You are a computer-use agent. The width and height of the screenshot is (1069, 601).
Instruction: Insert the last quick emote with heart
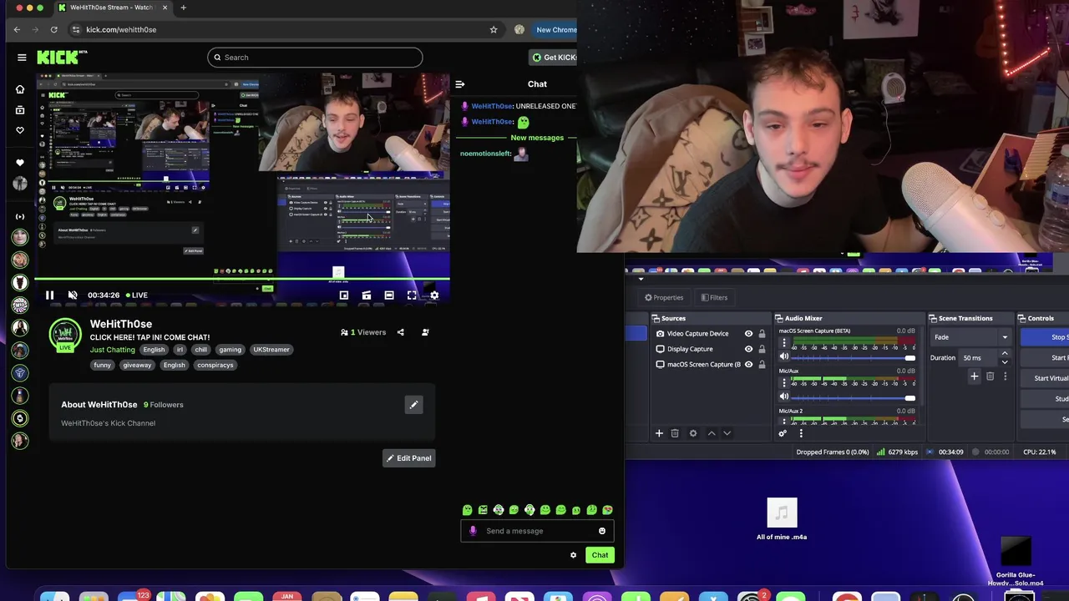(607, 510)
